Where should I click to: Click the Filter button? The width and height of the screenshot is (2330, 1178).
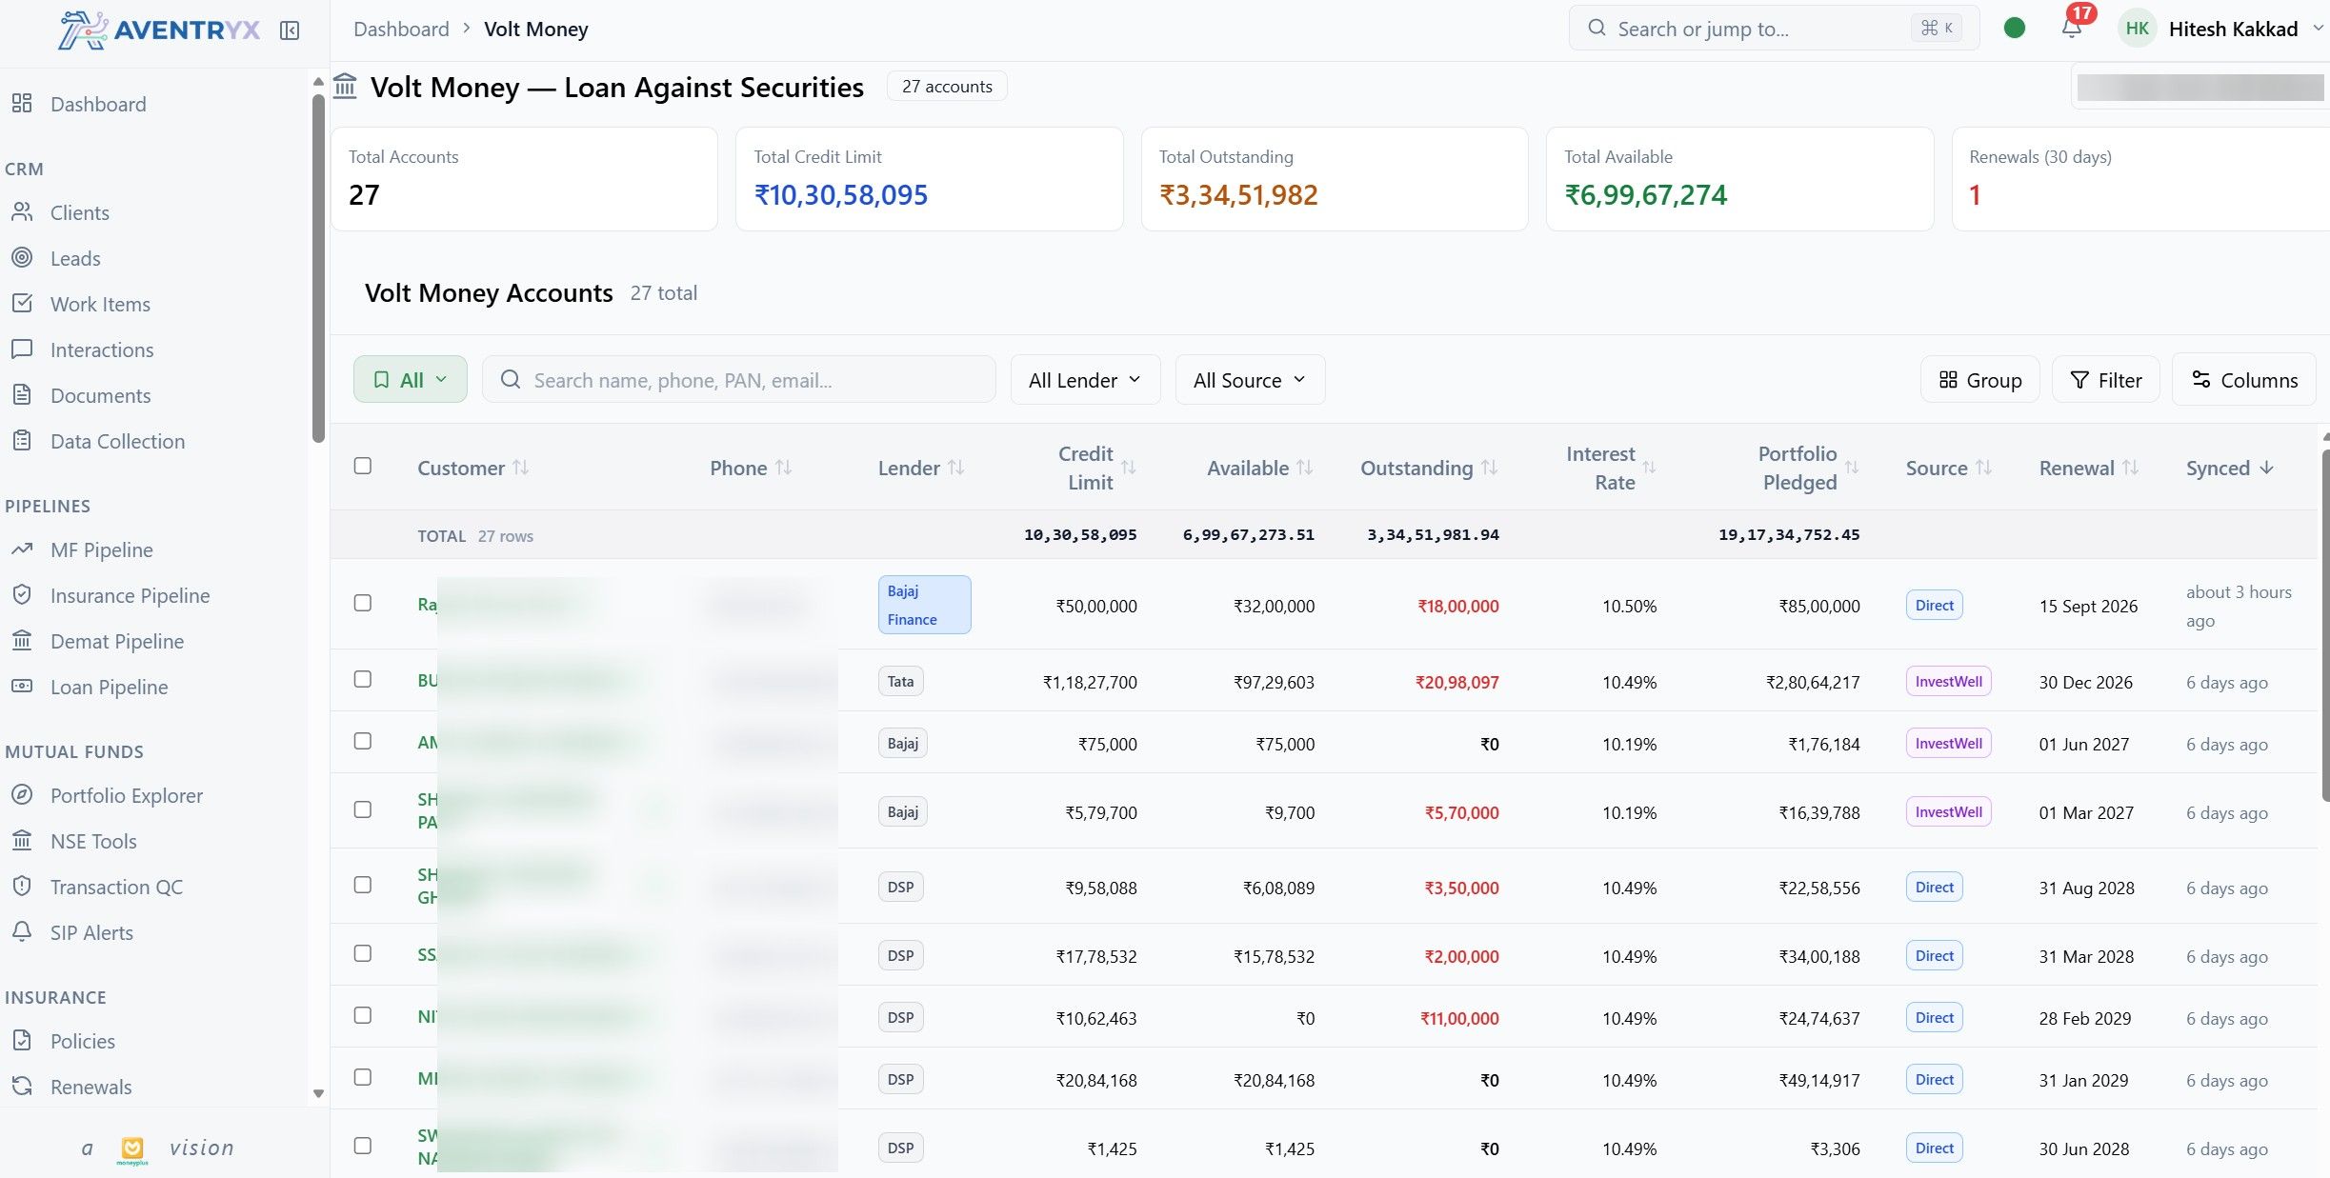tap(2106, 379)
